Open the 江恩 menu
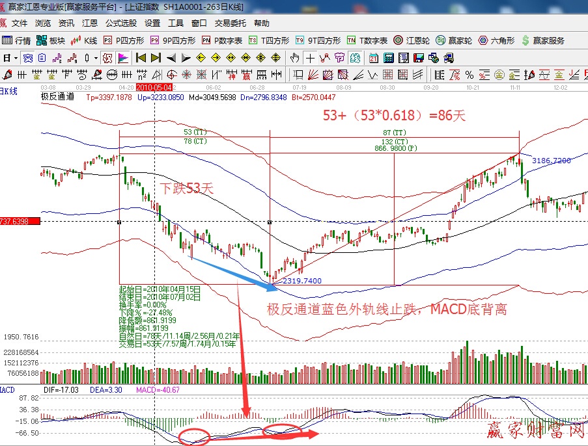The width and height of the screenshot is (588, 446). [x=90, y=23]
